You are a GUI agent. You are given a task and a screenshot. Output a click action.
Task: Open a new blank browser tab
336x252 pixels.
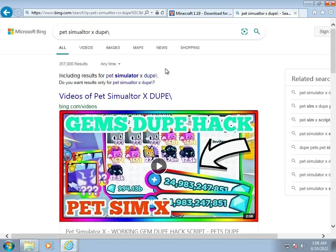click(x=303, y=13)
